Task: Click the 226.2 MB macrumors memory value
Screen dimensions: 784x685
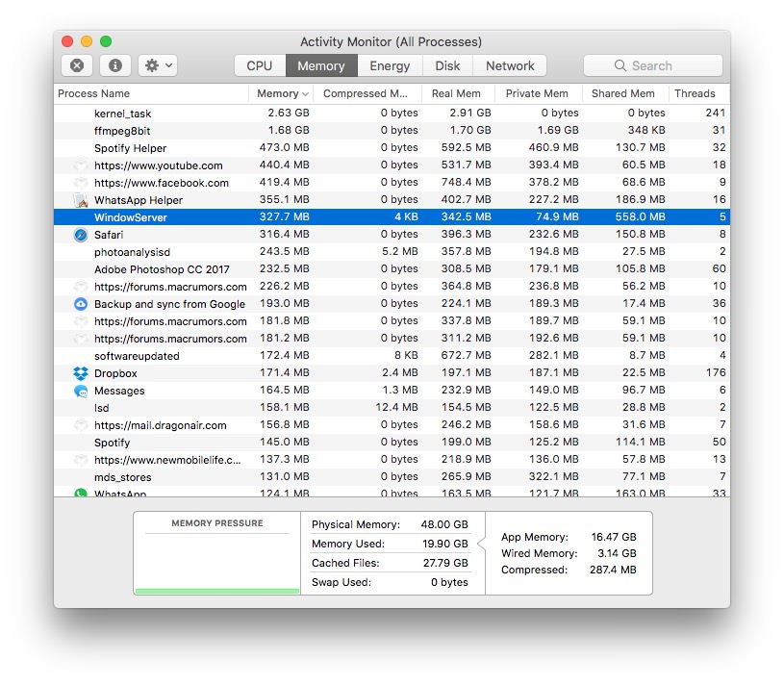Action: [x=284, y=286]
